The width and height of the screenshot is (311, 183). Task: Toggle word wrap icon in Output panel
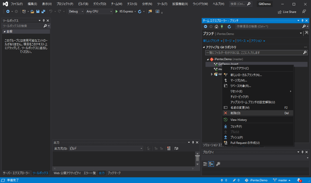pos(176,148)
